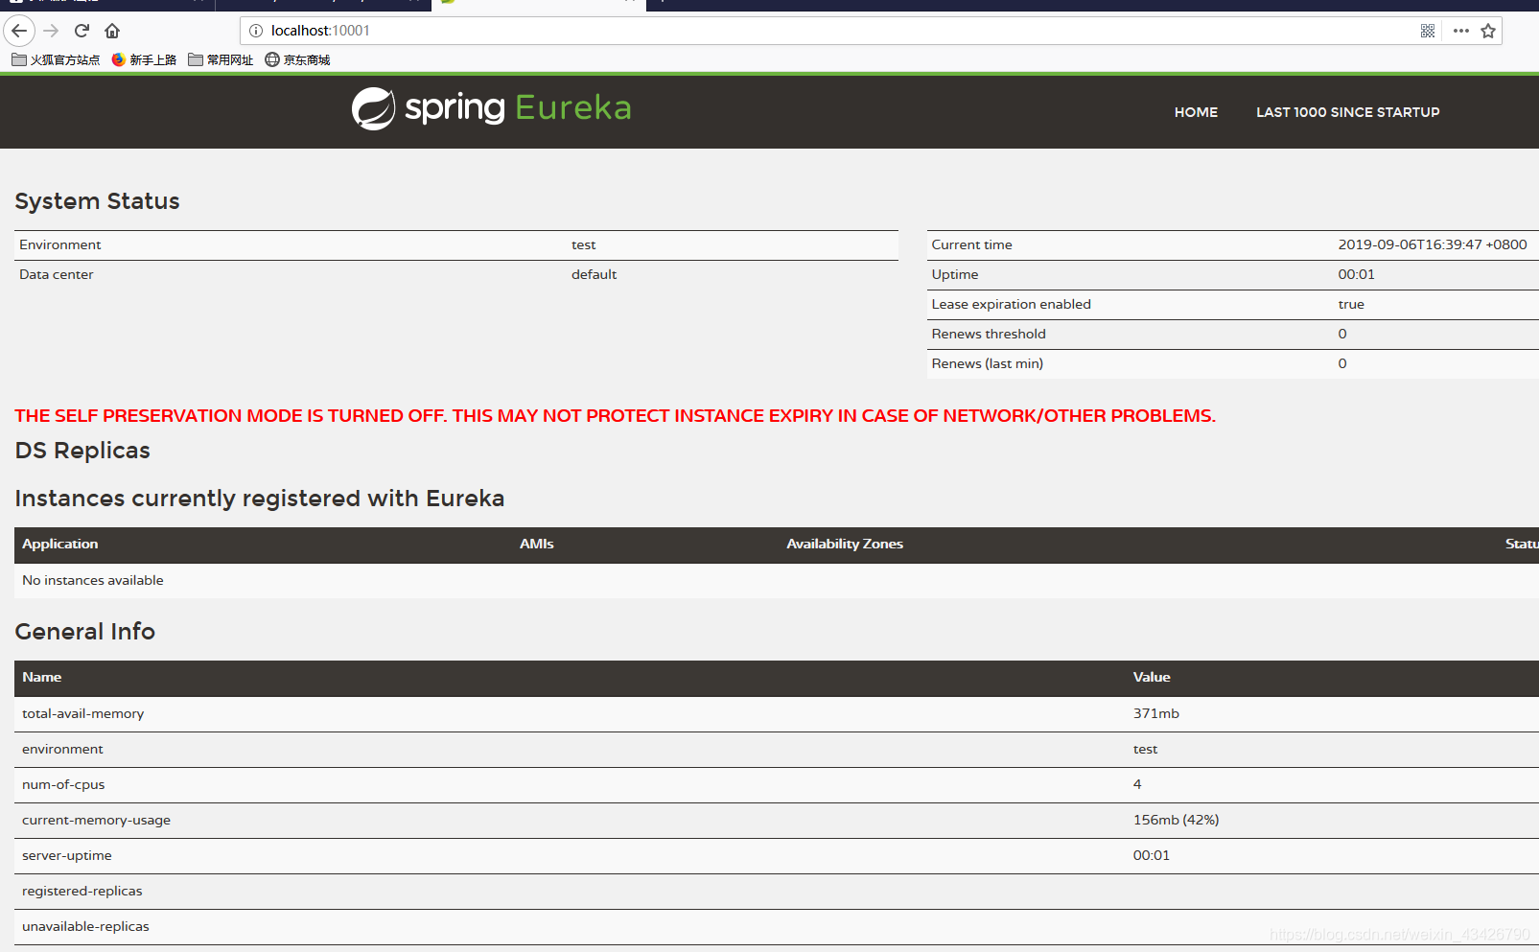Click the AMIs column header
This screenshot has width=1539, height=952.
click(x=536, y=544)
